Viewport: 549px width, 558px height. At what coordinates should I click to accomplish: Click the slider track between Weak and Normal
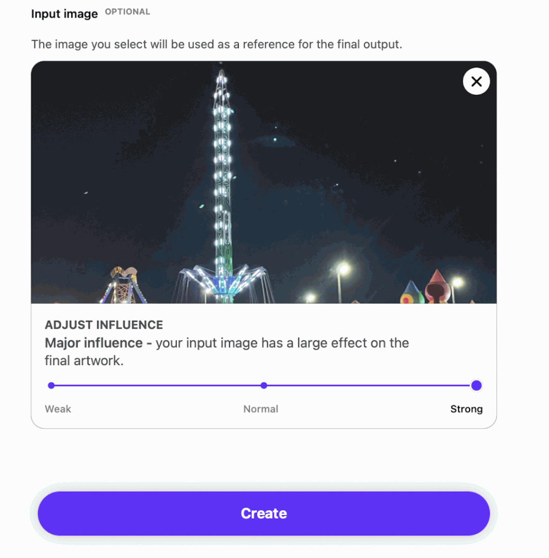[x=157, y=385]
